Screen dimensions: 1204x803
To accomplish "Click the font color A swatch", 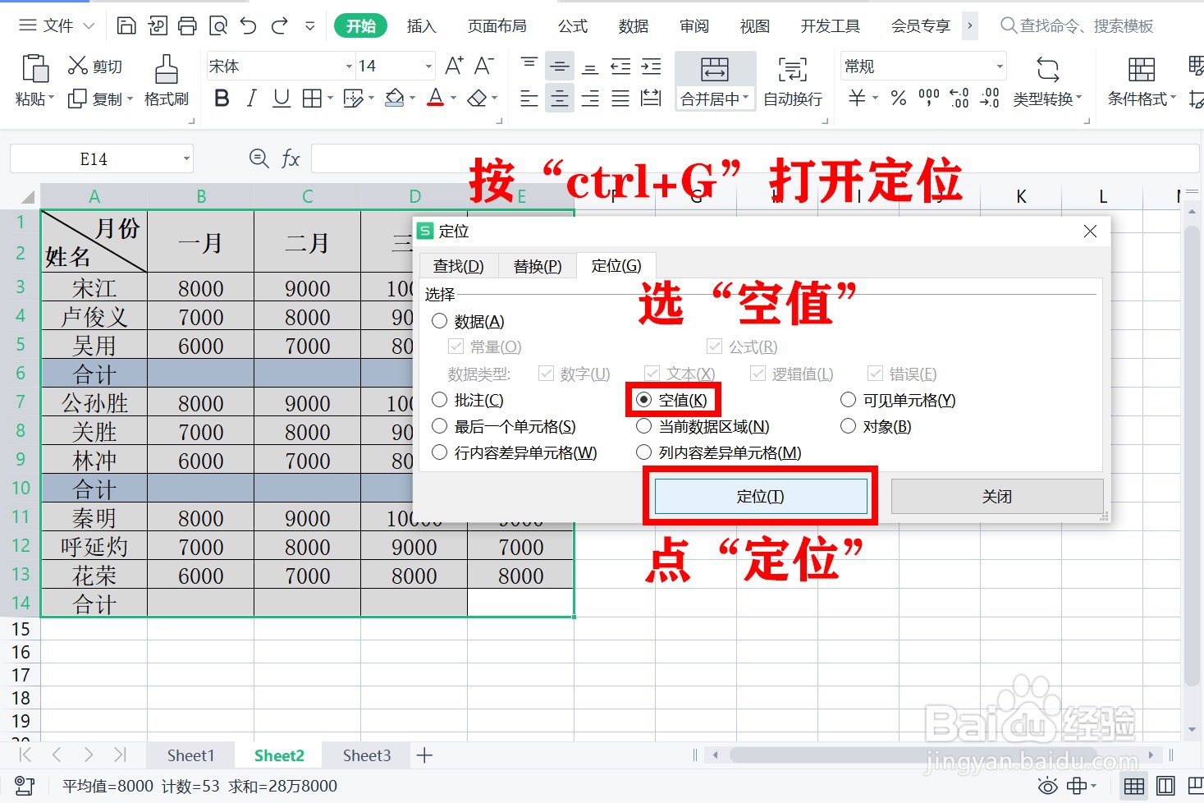I will (436, 99).
